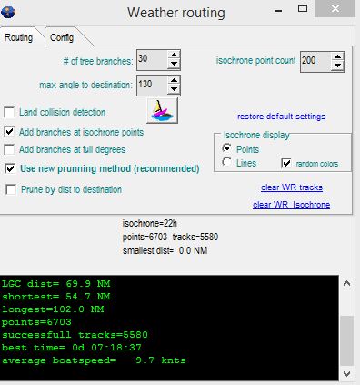Click 'successfull tracks=5580' log line
The image size is (360, 385).
tap(75, 335)
